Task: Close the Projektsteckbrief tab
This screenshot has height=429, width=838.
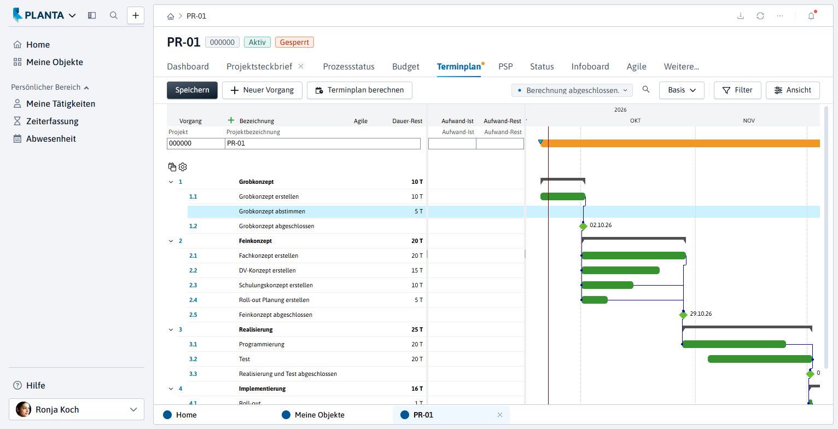Action: [x=301, y=66]
